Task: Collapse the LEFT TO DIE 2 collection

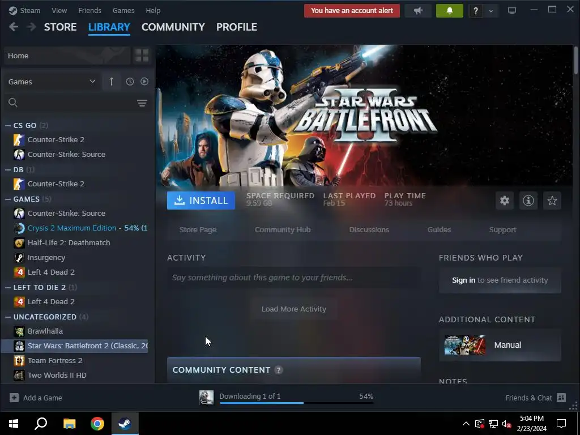Action: tap(8, 287)
